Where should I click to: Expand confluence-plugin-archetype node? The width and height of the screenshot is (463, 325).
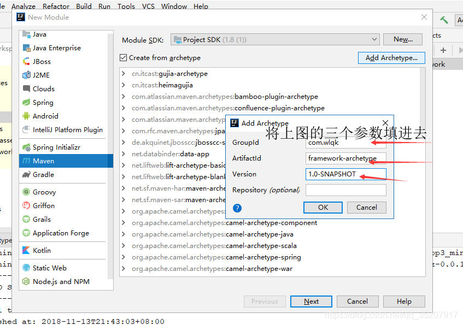pos(124,108)
